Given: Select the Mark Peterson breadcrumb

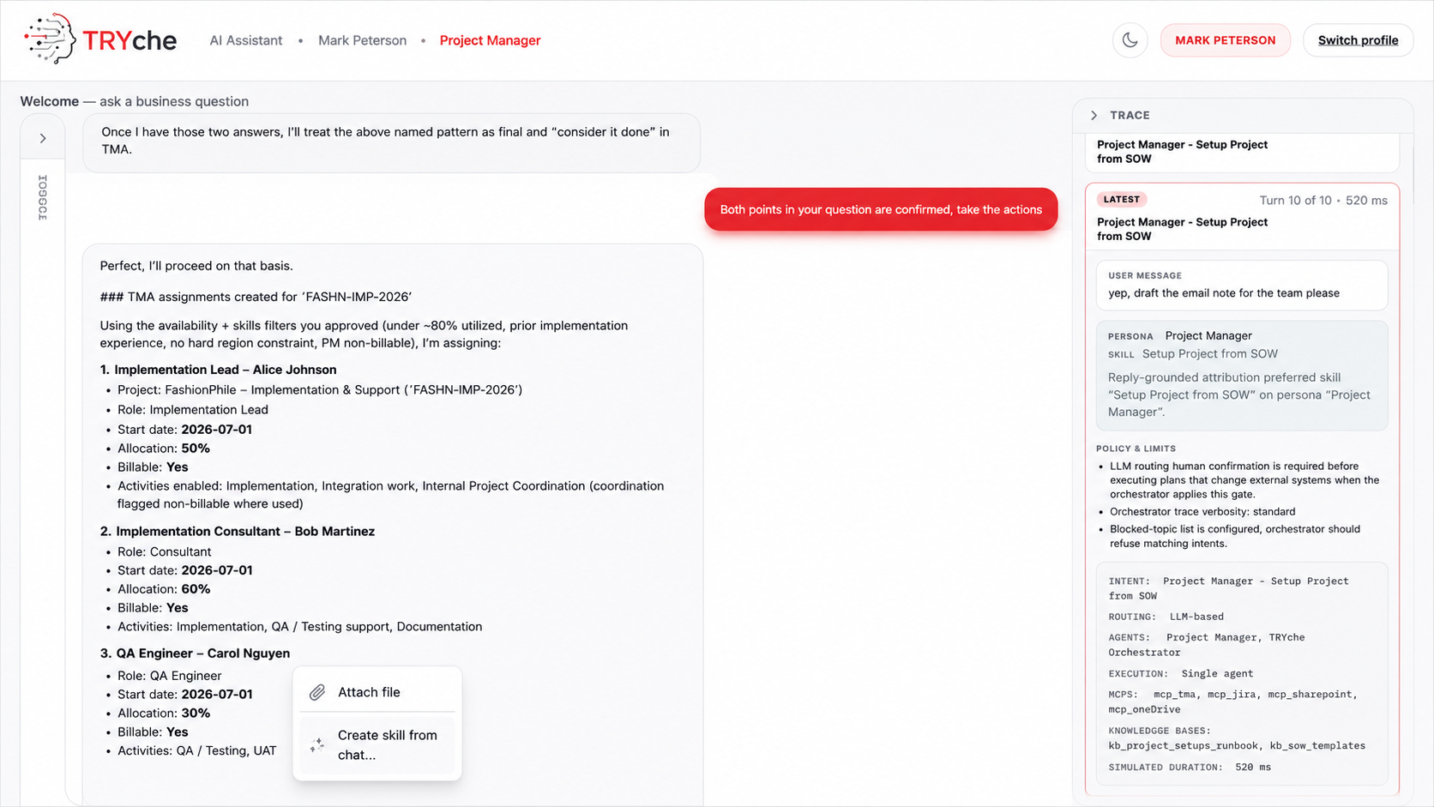Looking at the screenshot, I should (x=362, y=40).
